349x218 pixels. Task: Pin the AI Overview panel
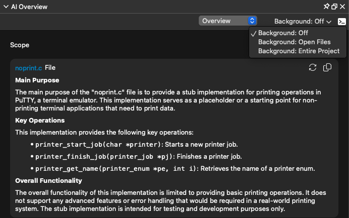326,7
